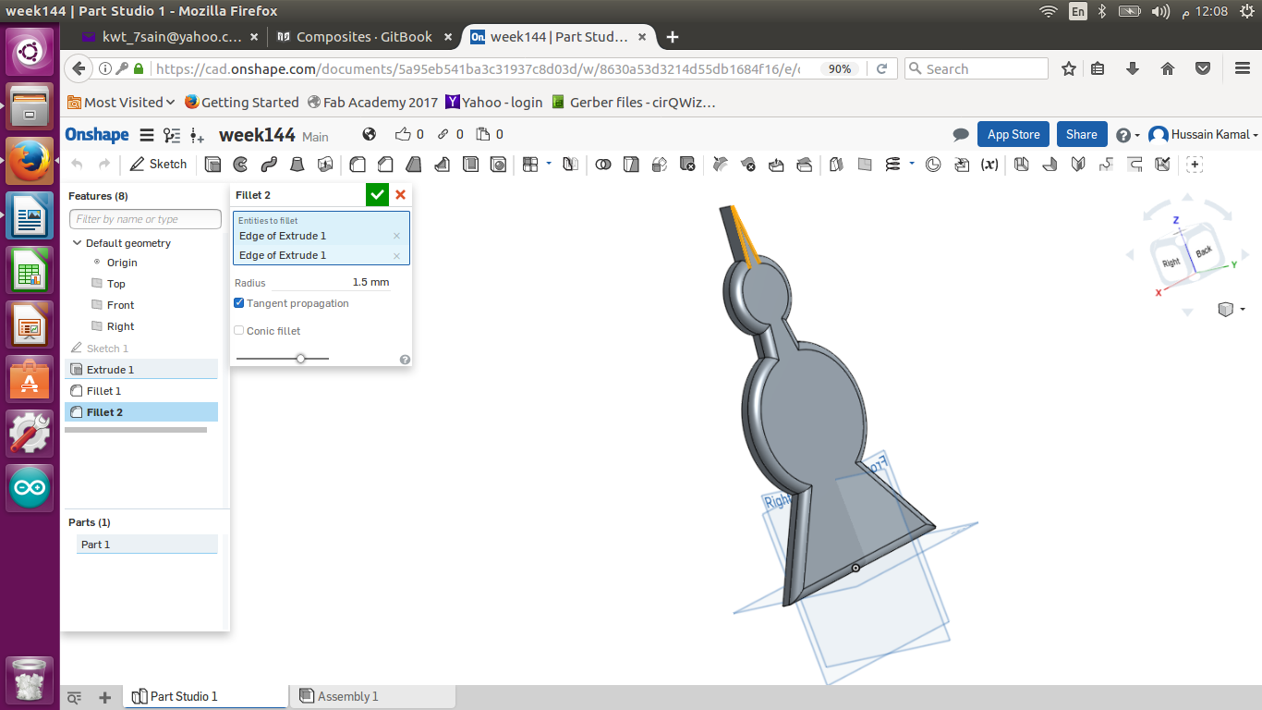1262x710 pixels.
Task: Select the Thicken tool
Action: coord(325,165)
